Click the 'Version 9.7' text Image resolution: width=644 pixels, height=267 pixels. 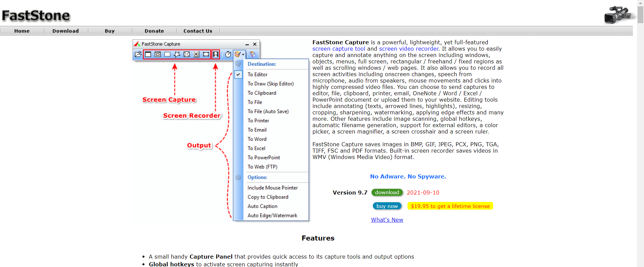350,193
